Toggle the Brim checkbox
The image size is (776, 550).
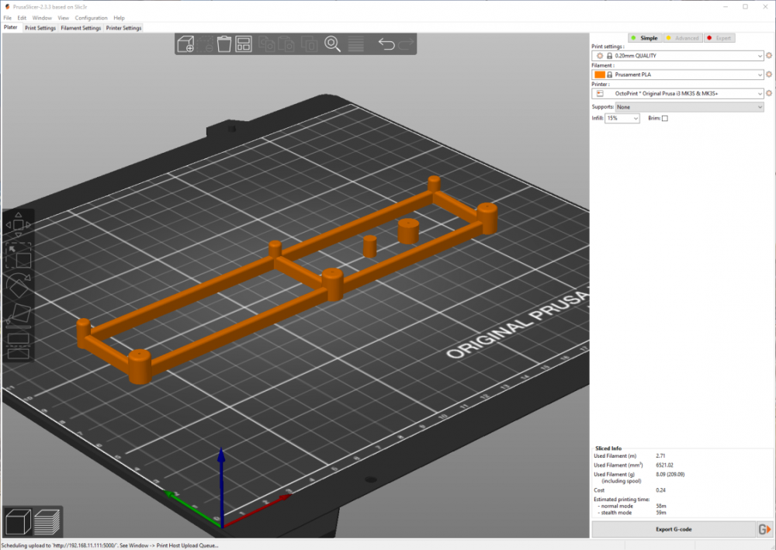coord(665,118)
